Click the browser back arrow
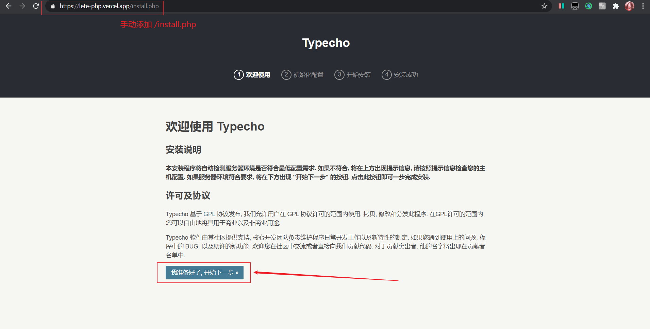The image size is (650, 329). (x=9, y=6)
